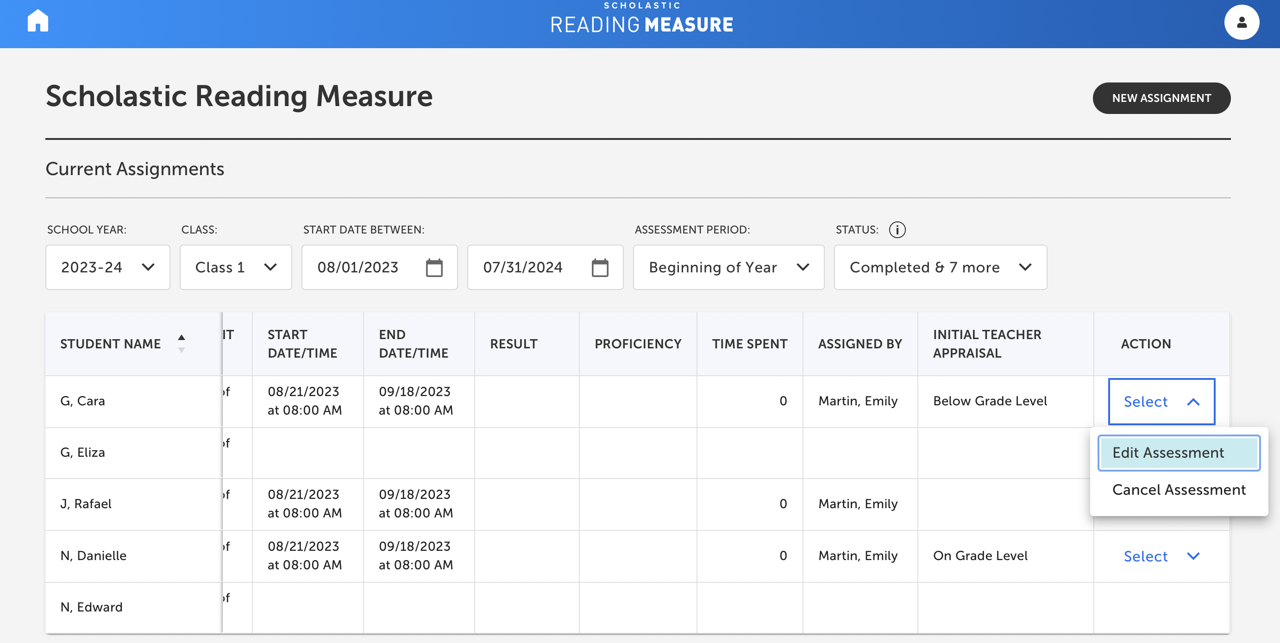Select student N, Edward
The image size is (1280, 643).
pyautogui.click(x=91, y=607)
